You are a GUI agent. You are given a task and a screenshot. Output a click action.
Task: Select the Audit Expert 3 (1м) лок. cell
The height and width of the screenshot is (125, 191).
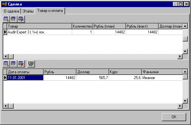(x=39, y=32)
